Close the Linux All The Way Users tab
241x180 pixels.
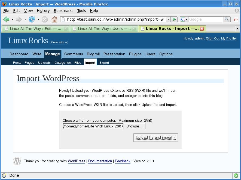click(x=134, y=29)
